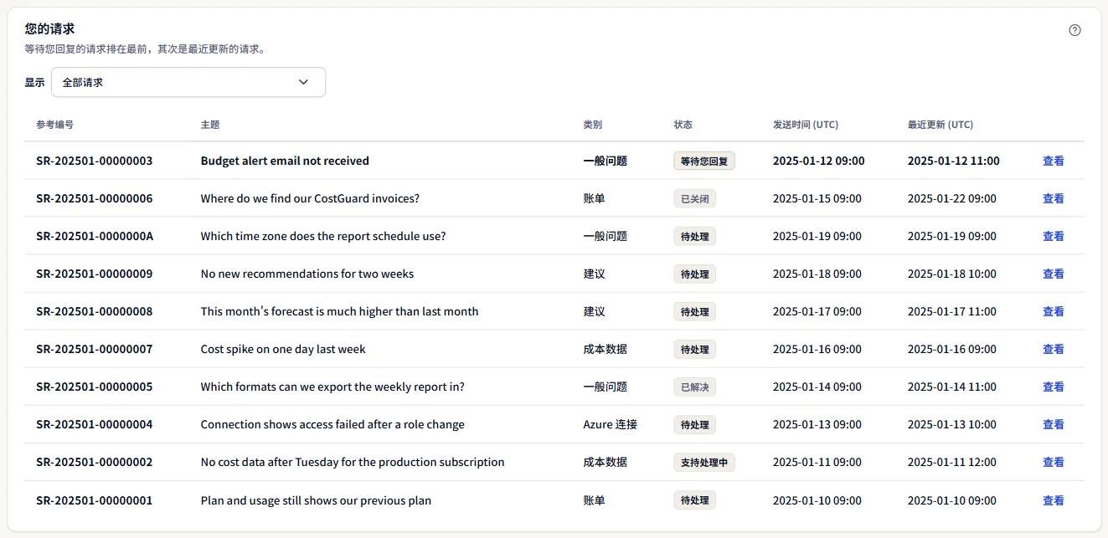Click reference SR-202501-00000008
The height and width of the screenshot is (538, 1108).
coord(95,311)
